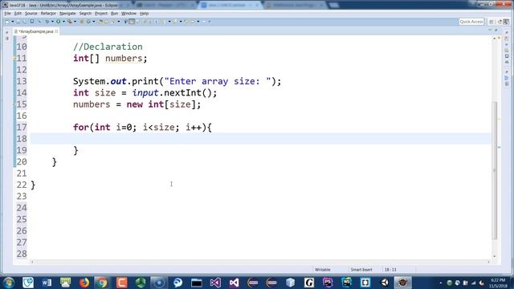Screen dimensions: 514x289
Task: Open Brackets editor from the taskbar
Action: [365, 283]
